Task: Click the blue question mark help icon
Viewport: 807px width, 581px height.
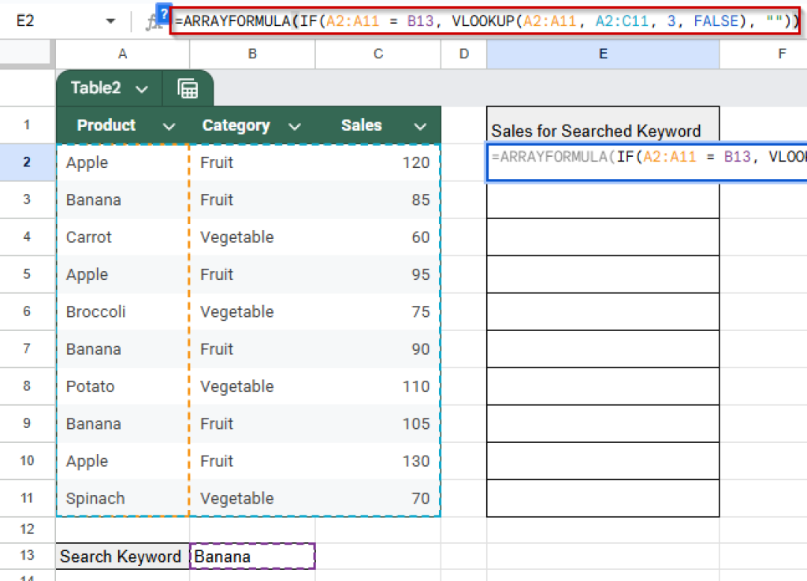Action: pos(163,13)
